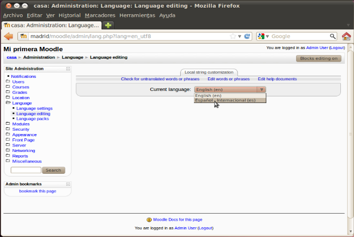Click the sidebar search input field
The image size is (354, 237).
point(26,170)
